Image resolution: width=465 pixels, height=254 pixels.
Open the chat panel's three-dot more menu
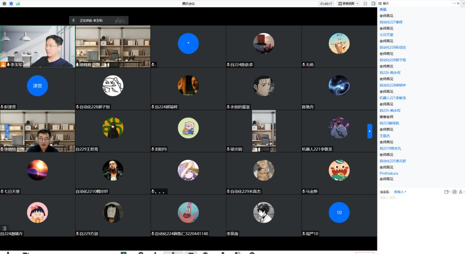tap(454, 3)
